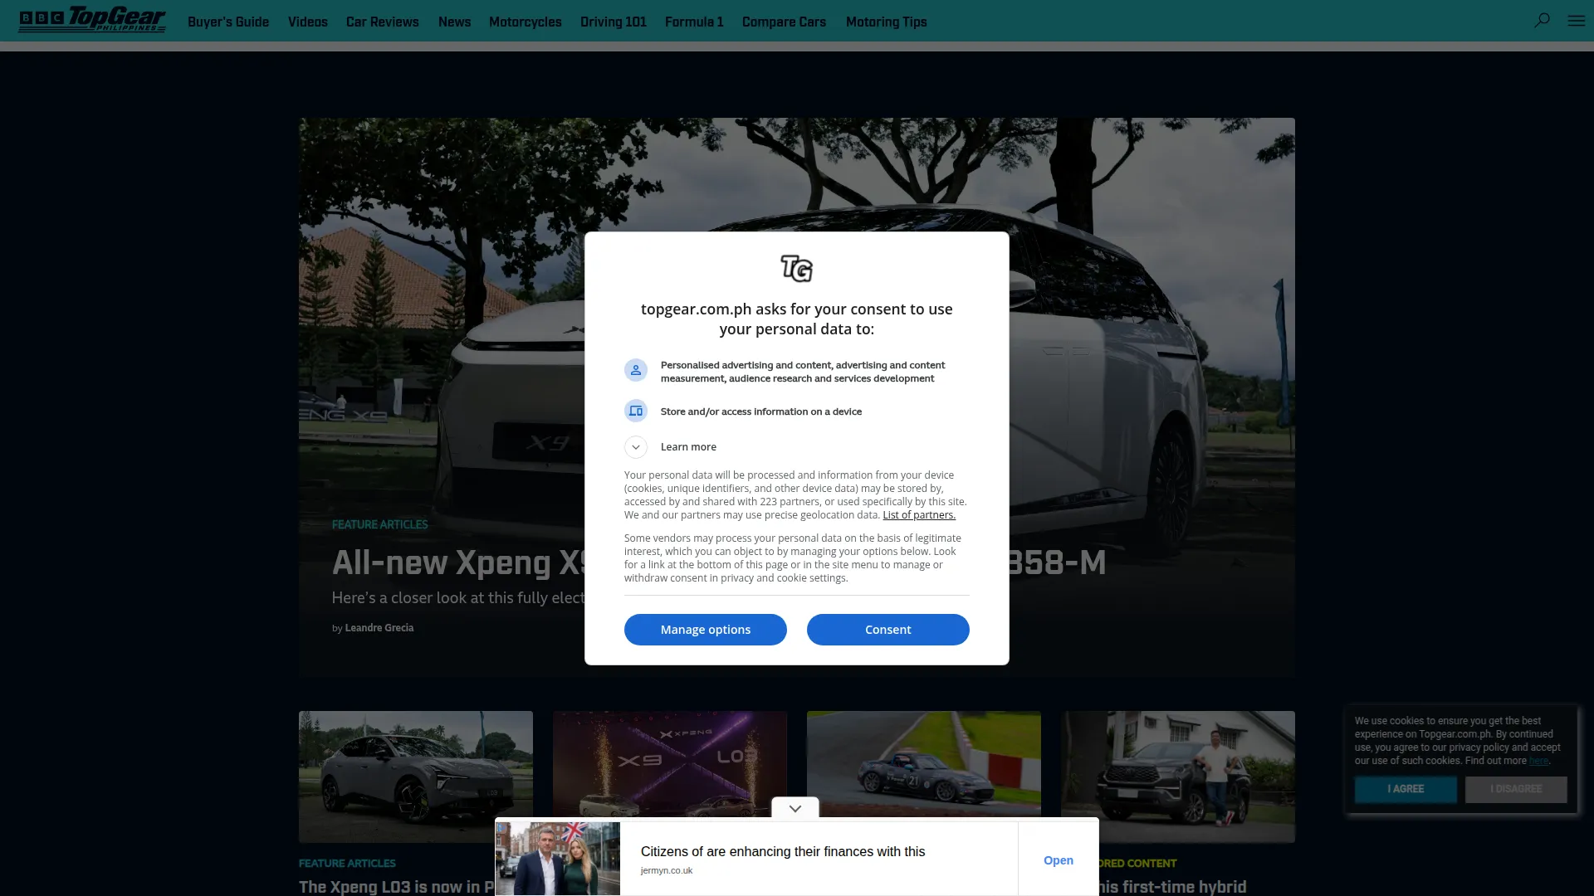Open the gray Xpeng L03 car thumbnail
This screenshot has width=1594, height=896.
pyautogui.click(x=416, y=777)
